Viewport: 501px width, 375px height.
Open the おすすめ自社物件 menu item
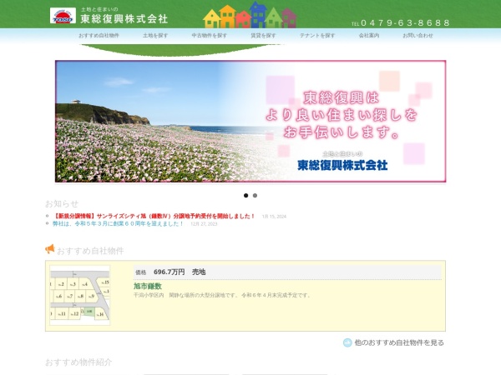99,35
